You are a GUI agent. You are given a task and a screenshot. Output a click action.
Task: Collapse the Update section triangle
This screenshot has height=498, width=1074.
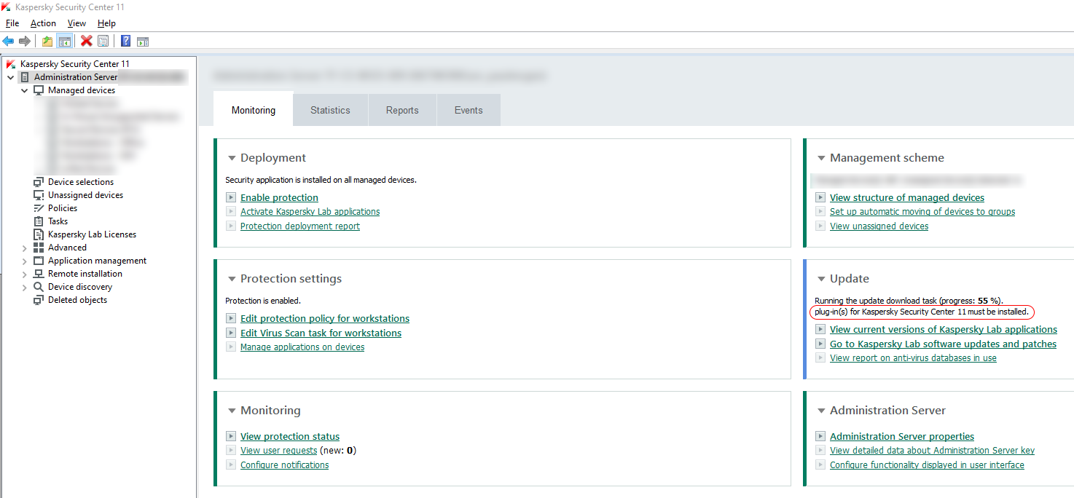click(821, 279)
